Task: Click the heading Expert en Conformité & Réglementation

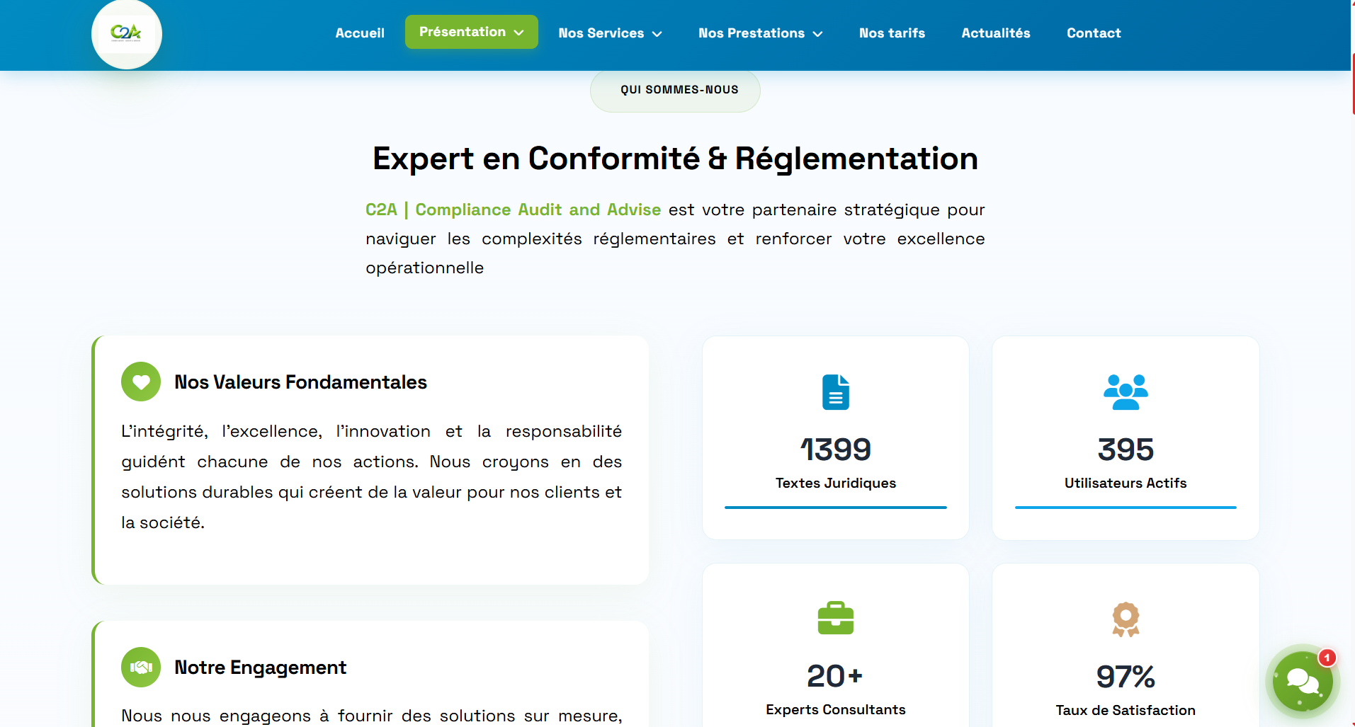Action: point(675,159)
